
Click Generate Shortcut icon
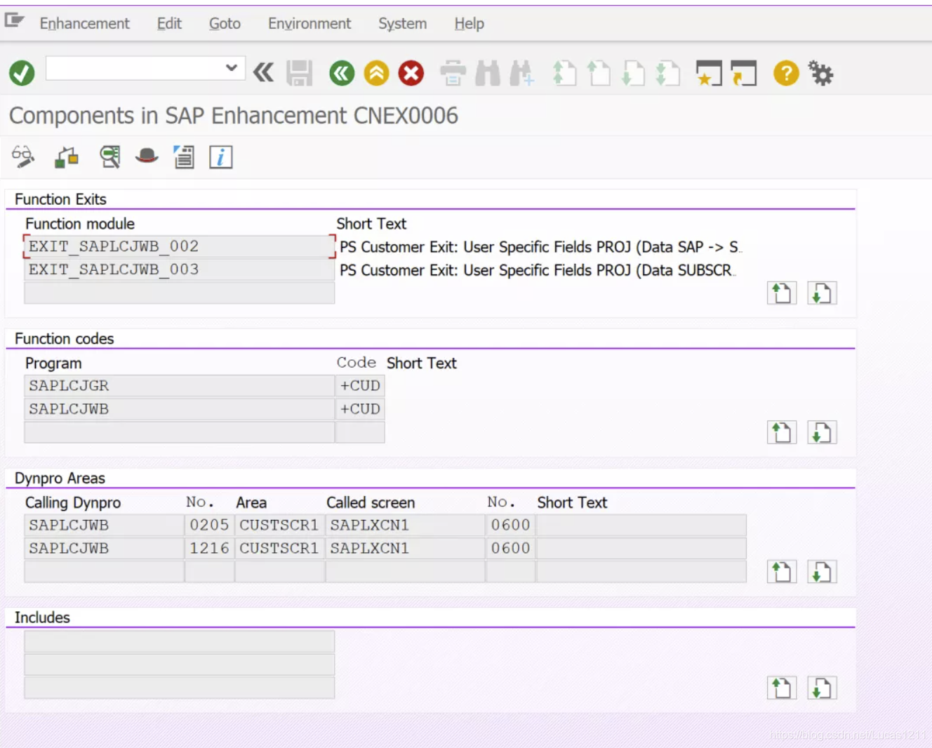pos(744,73)
